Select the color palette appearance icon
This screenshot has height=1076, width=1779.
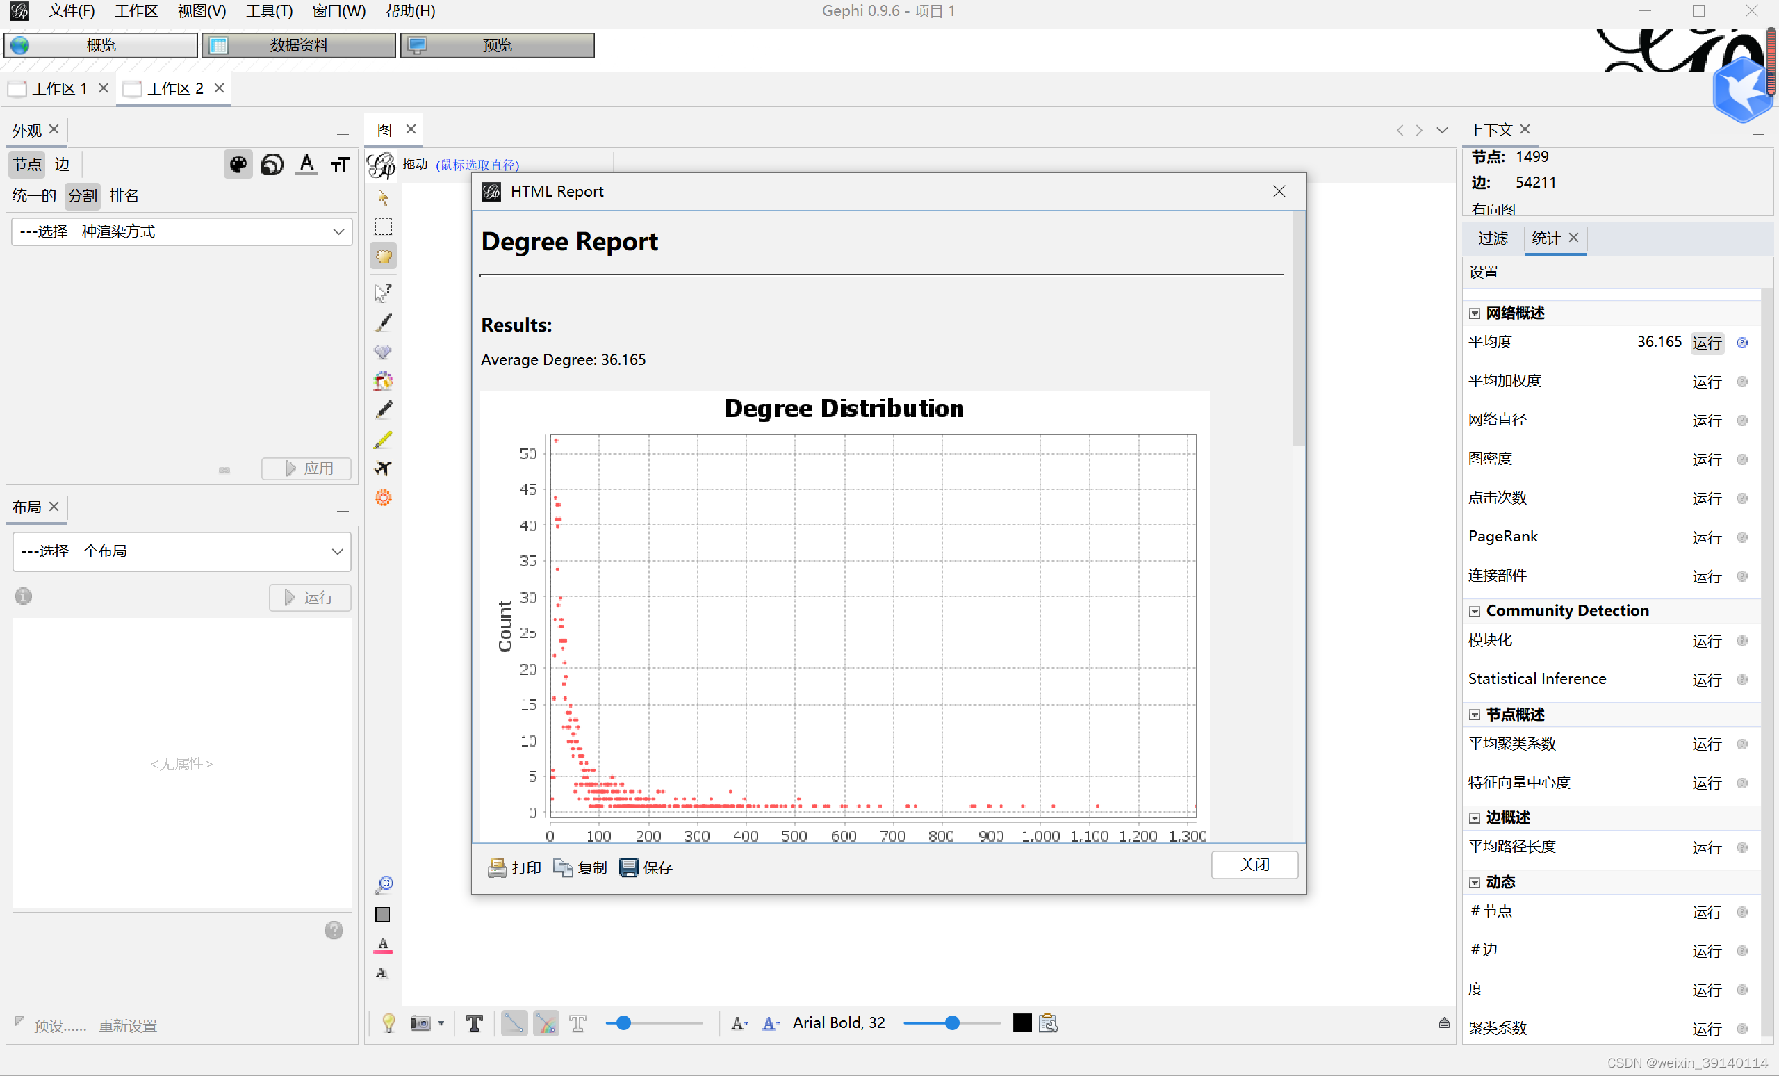[x=238, y=165]
